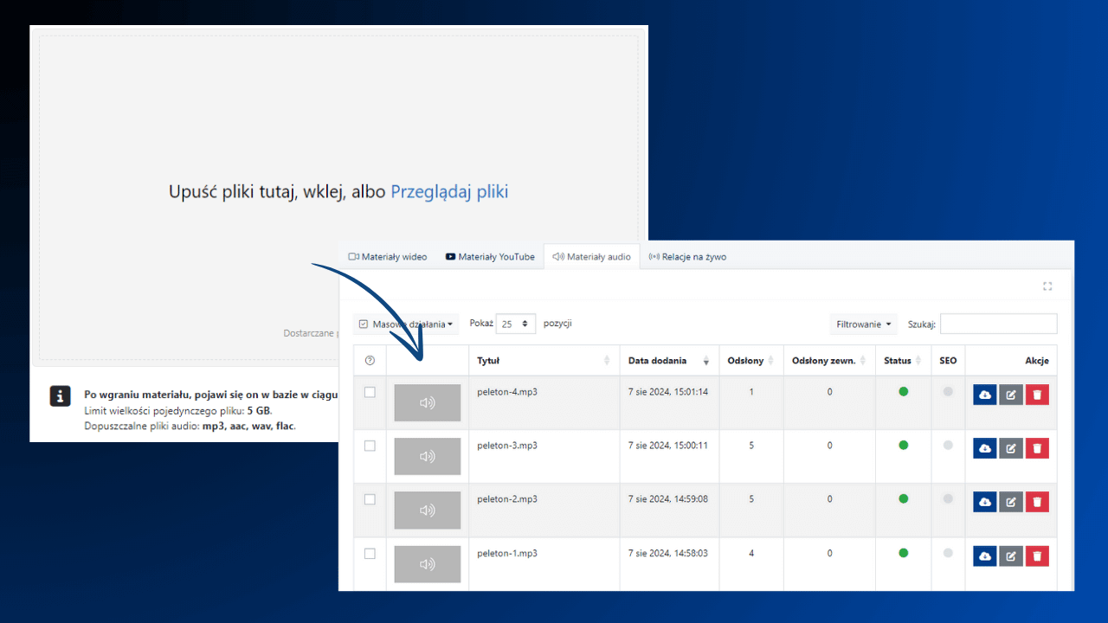Switch to Materiały wideo tab
This screenshot has width=1108, height=623.
pyautogui.click(x=388, y=257)
